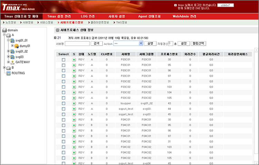Collapse the svg01_01 tree node

click(x=8, y=40)
